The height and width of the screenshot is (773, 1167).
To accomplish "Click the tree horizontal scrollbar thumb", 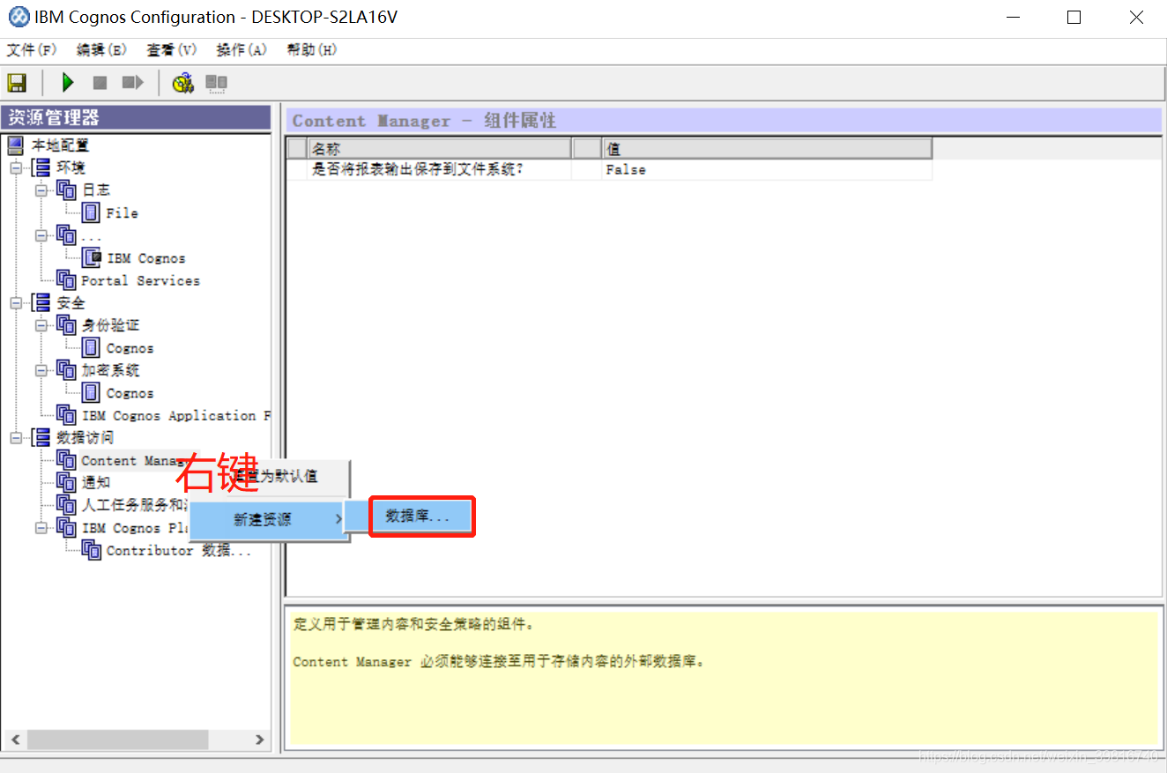I will tap(117, 739).
